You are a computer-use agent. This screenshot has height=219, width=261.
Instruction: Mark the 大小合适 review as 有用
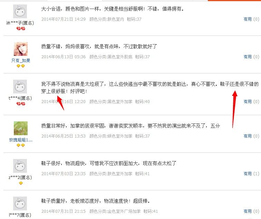click(x=248, y=19)
